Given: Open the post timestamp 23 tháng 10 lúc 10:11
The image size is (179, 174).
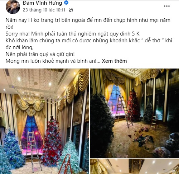Looking at the screenshot, I should coord(44,10).
